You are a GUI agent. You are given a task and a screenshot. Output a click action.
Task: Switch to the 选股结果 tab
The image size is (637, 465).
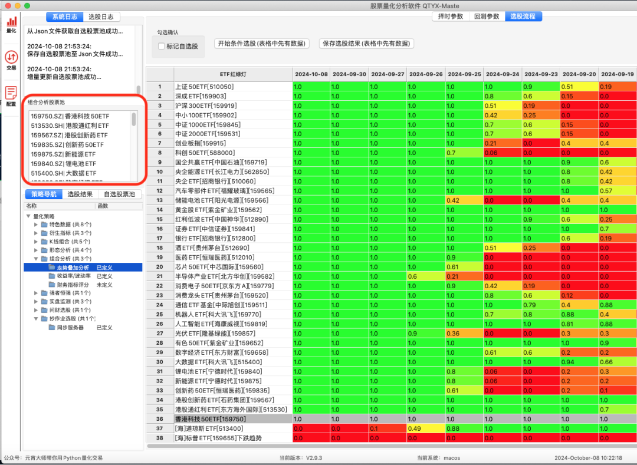[x=80, y=194]
